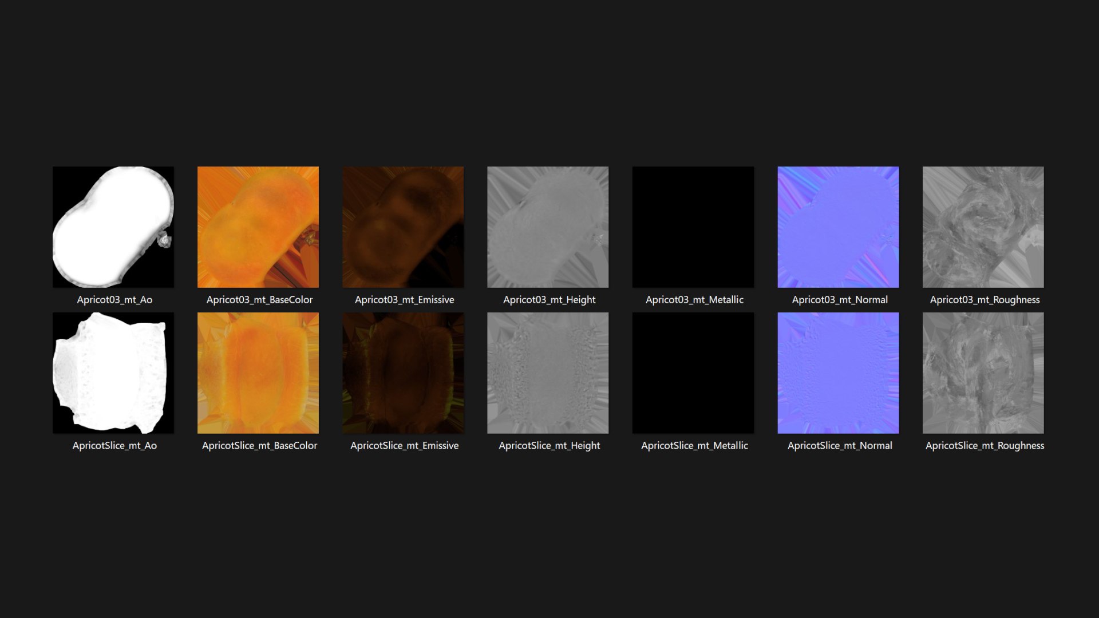1099x618 pixels.
Task: Click the Apricot03_mt_Emissive name text
Action: tap(404, 300)
